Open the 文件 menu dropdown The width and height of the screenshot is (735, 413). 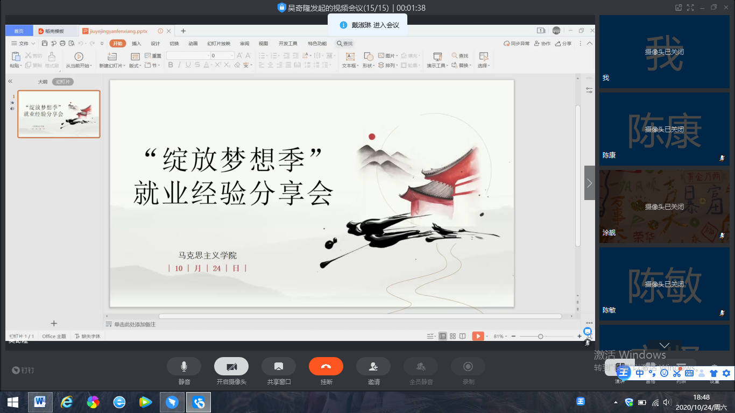pos(23,44)
